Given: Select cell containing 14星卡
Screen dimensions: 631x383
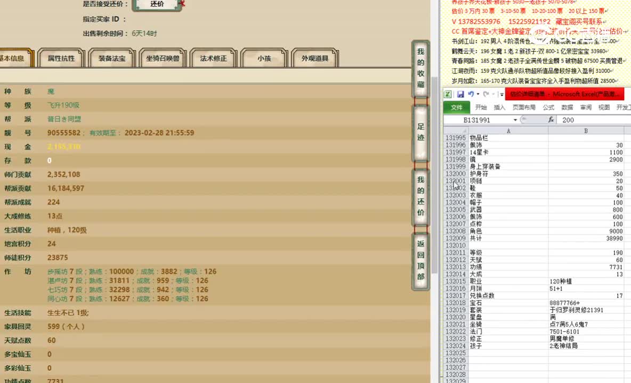Looking at the screenshot, I should [508, 152].
